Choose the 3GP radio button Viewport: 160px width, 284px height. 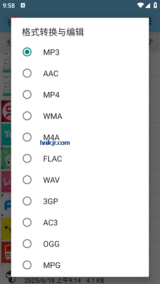tap(27, 201)
